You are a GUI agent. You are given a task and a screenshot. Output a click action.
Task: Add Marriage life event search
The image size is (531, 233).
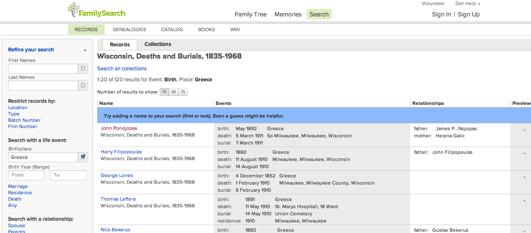18,186
